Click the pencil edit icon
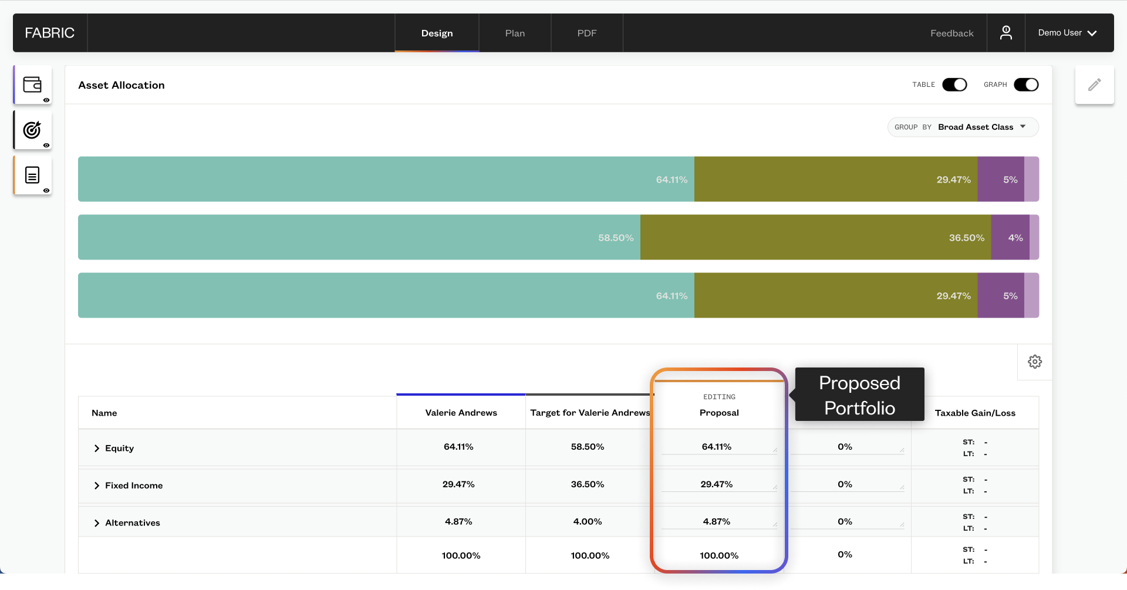The height and width of the screenshot is (590, 1127). point(1094,85)
